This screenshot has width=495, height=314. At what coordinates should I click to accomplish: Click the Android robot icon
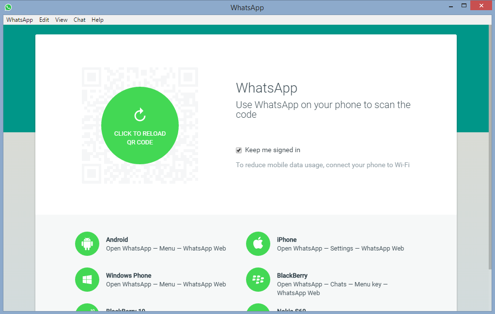coord(87,244)
